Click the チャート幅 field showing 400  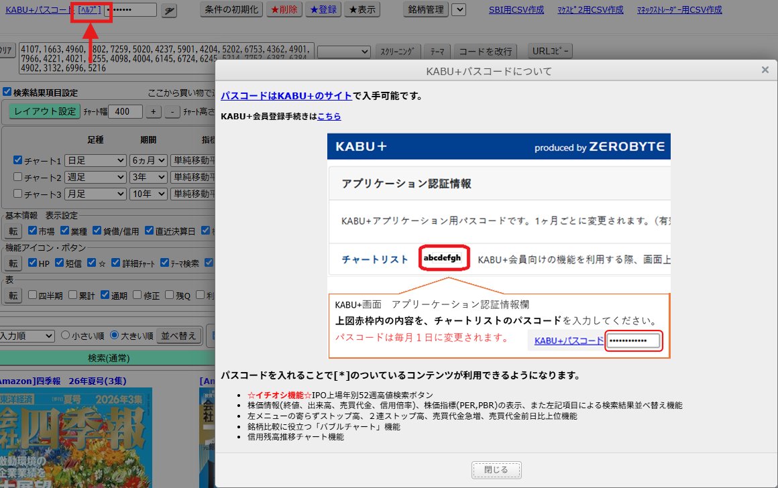click(x=125, y=111)
